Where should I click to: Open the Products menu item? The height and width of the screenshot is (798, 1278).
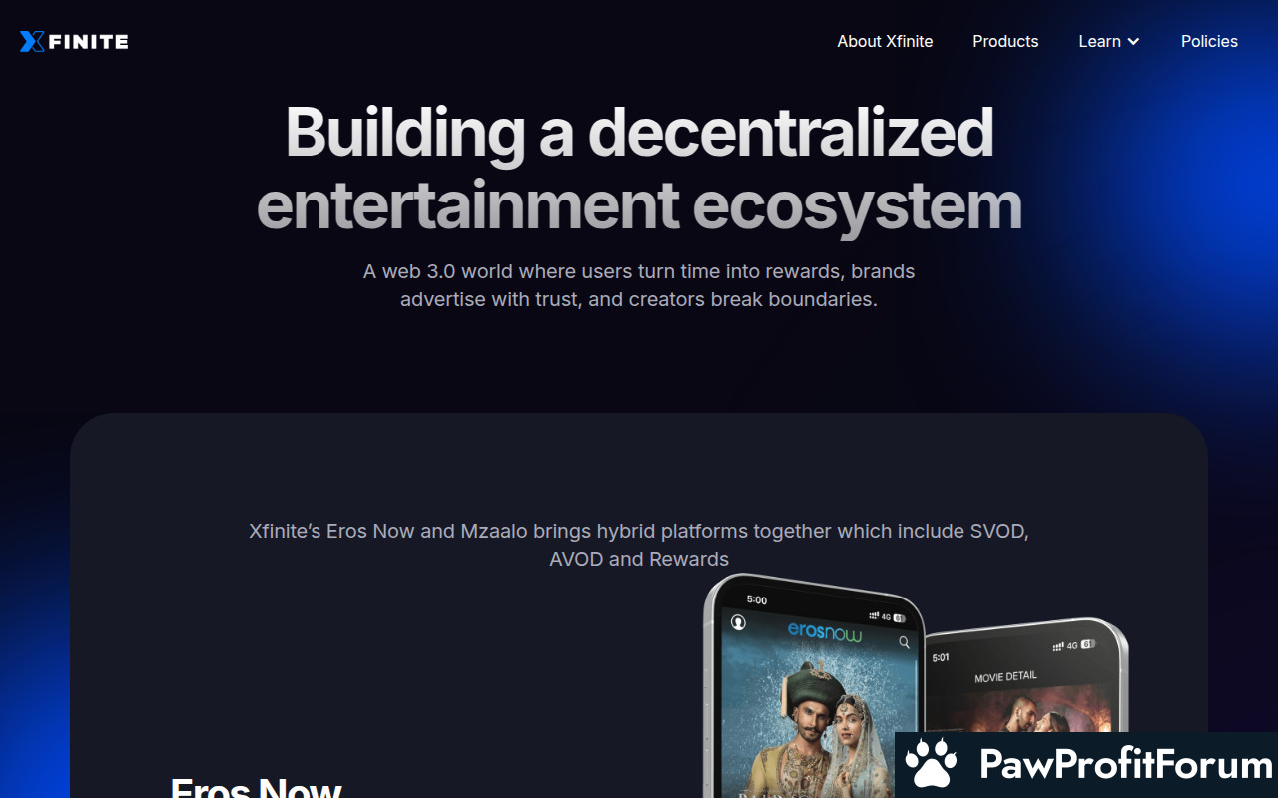tap(1005, 41)
